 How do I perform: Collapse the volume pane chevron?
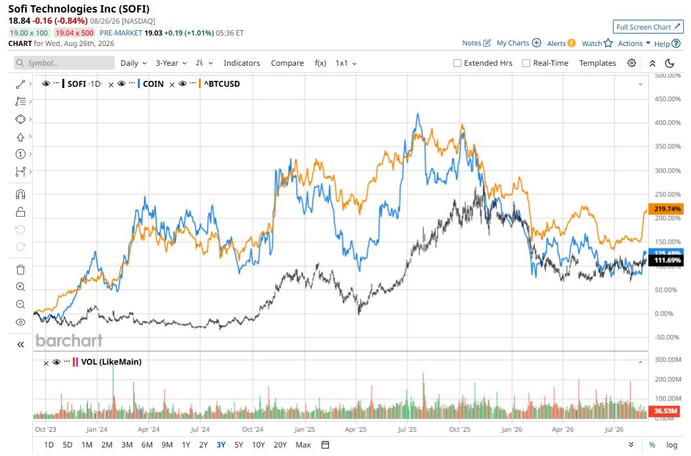tap(640, 362)
